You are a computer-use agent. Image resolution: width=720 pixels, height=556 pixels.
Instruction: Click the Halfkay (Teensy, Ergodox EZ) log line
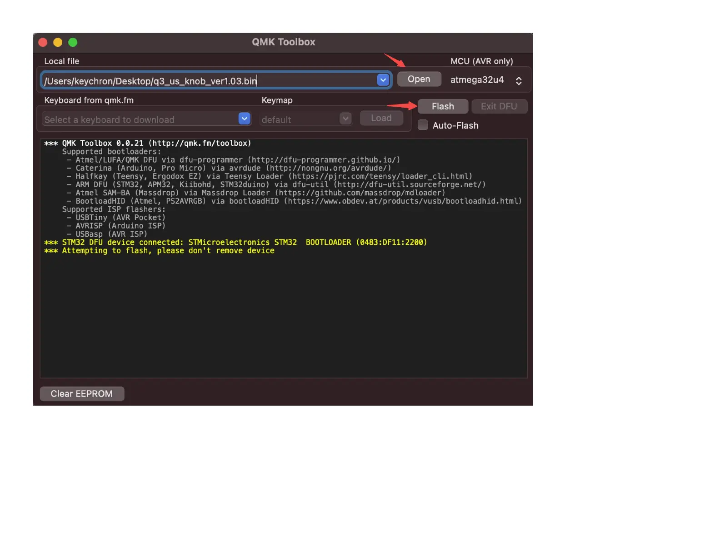pos(270,176)
